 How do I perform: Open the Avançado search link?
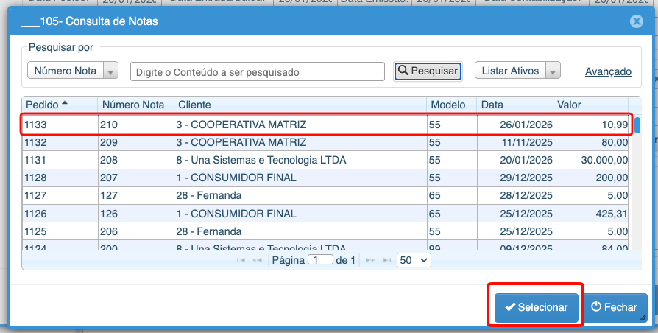pos(608,71)
